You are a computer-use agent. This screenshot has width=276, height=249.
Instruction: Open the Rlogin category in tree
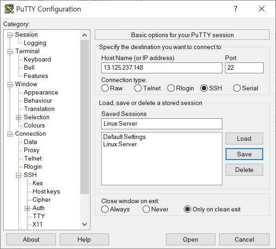[x=33, y=167]
